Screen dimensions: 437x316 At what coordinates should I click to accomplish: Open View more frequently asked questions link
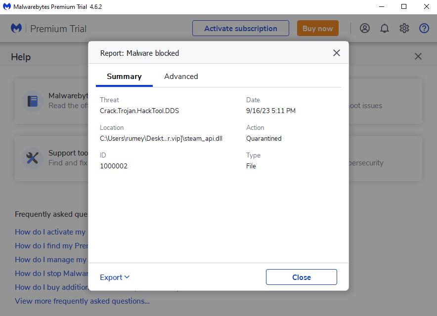coord(82,301)
